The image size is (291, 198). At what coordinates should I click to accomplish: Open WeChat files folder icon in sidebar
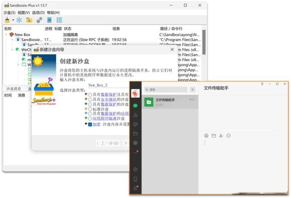[135, 134]
